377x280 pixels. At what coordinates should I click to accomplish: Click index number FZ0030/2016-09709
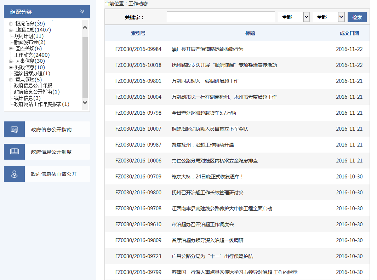[x=138, y=177]
